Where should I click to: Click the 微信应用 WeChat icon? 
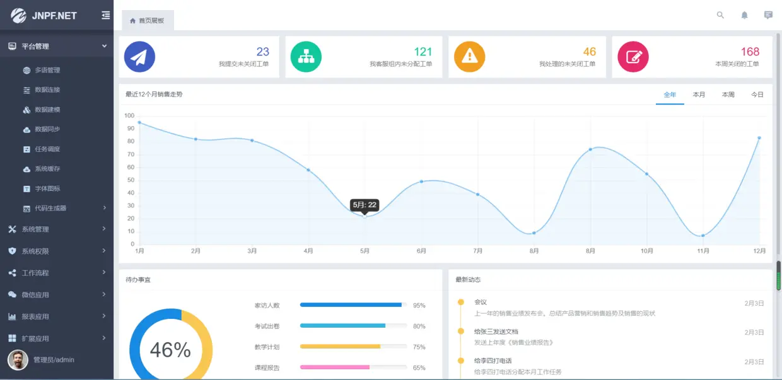point(12,295)
